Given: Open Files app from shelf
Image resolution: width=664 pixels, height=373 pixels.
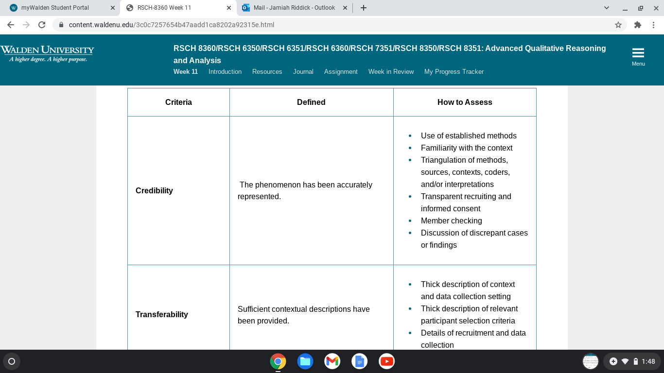Looking at the screenshot, I should tap(305, 361).
